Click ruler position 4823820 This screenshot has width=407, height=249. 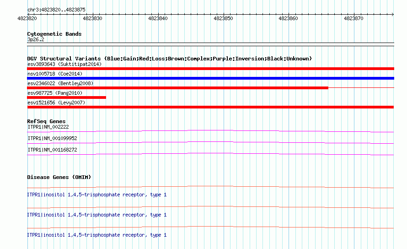[x=27, y=18]
